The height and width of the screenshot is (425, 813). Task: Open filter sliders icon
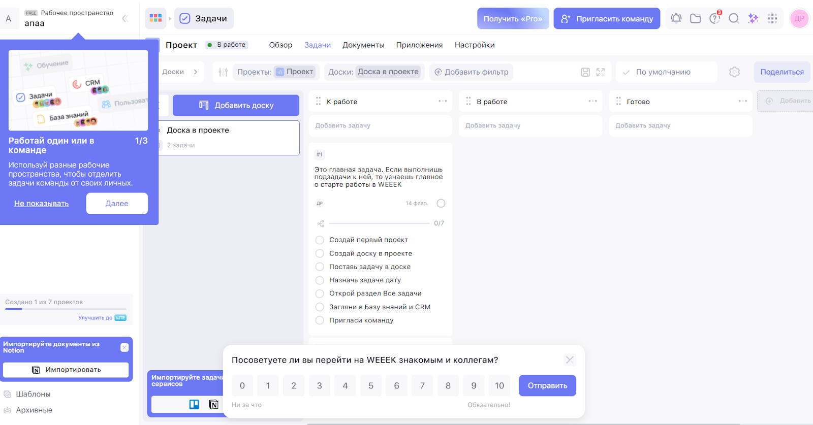click(223, 72)
